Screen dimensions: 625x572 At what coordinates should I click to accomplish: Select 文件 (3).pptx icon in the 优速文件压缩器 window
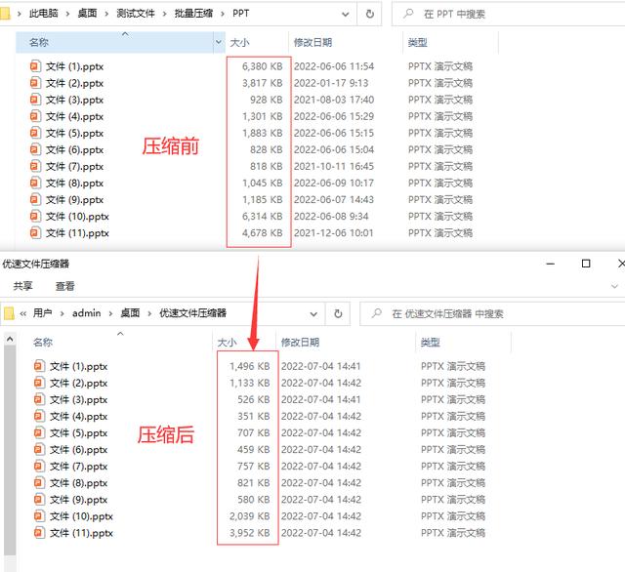click(x=39, y=399)
